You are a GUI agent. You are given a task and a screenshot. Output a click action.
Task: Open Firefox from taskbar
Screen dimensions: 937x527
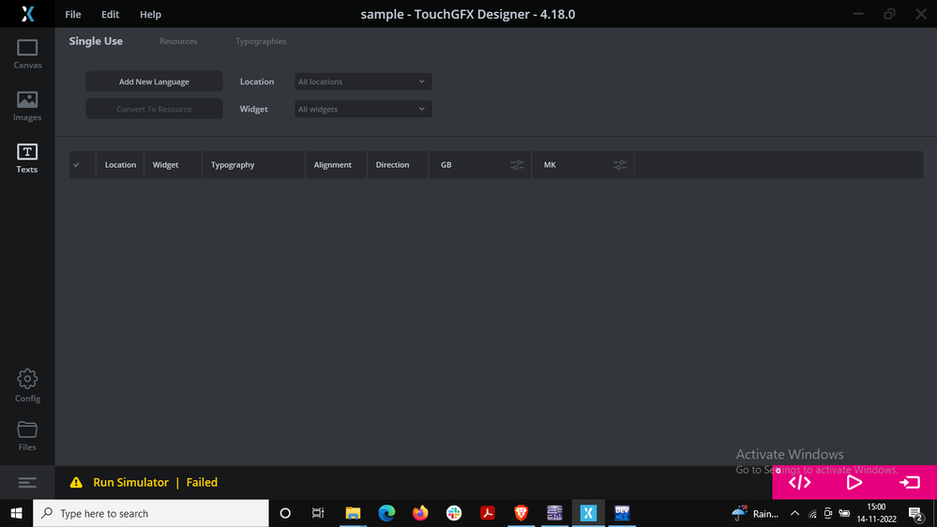(x=420, y=513)
